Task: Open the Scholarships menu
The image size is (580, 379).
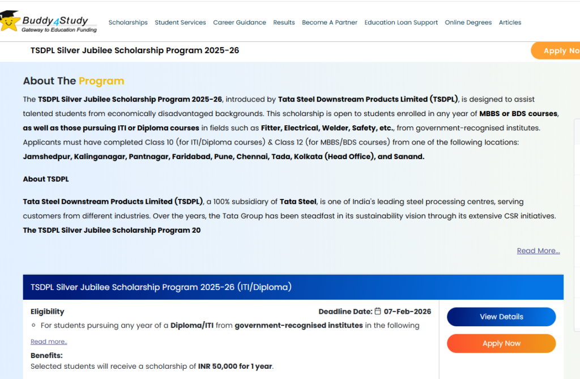Action: tap(128, 23)
